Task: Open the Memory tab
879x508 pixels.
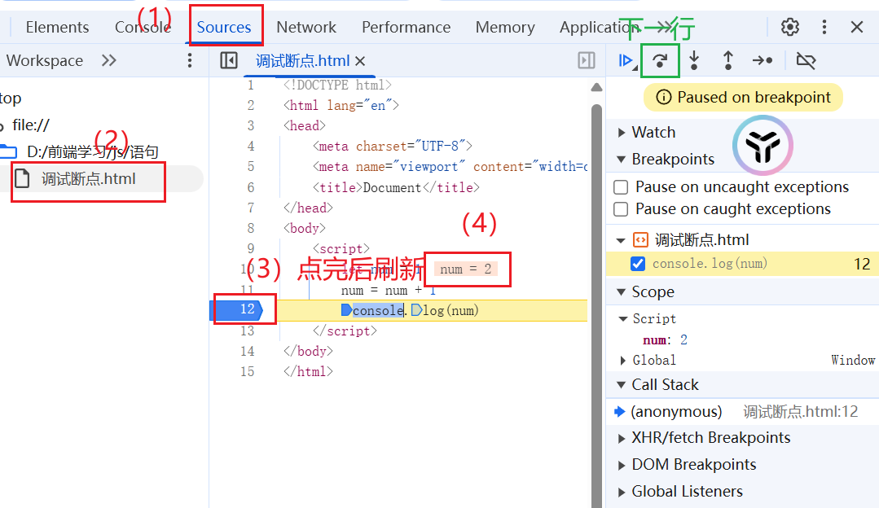Action: [x=505, y=27]
